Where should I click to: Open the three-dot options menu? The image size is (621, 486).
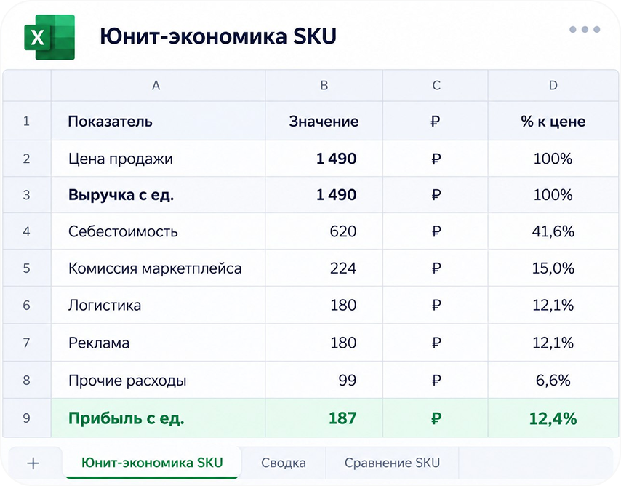pyautogui.click(x=585, y=29)
